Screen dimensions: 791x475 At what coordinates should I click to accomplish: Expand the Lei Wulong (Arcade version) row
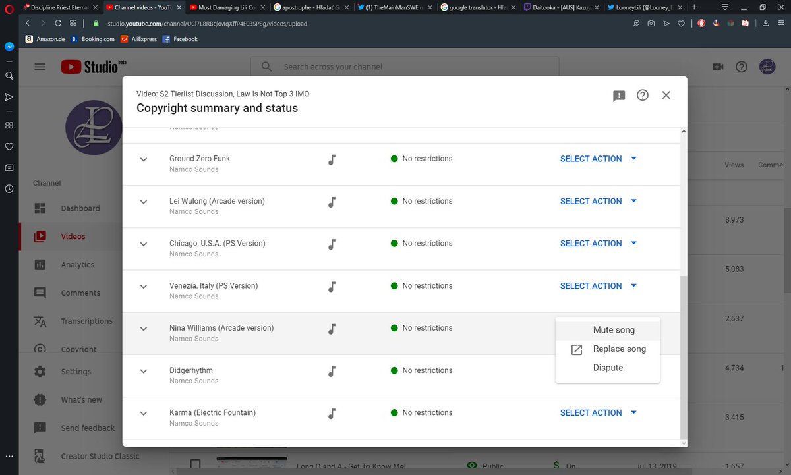pyautogui.click(x=144, y=202)
